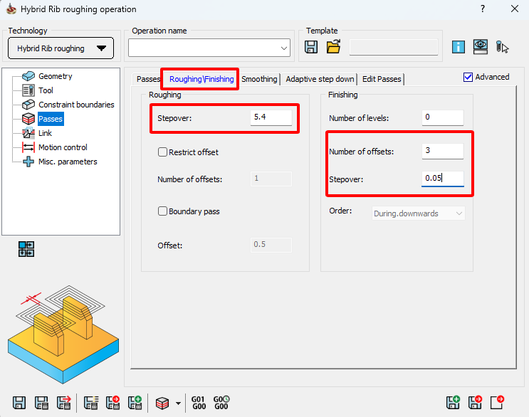Open dropdown arrow next to red cube icon
Image resolution: width=529 pixels, height=417 pixels.
click(x=177, y=403)
